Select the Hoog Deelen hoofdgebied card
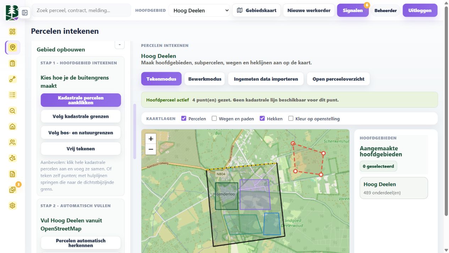Image resolution: width=449 pixels, height=253 pixels. (394, 188)
